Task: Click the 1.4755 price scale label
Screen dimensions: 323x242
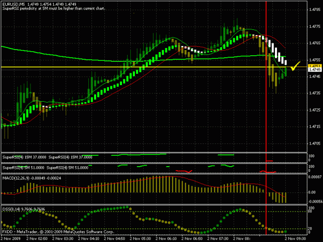Action: point(315,60)
